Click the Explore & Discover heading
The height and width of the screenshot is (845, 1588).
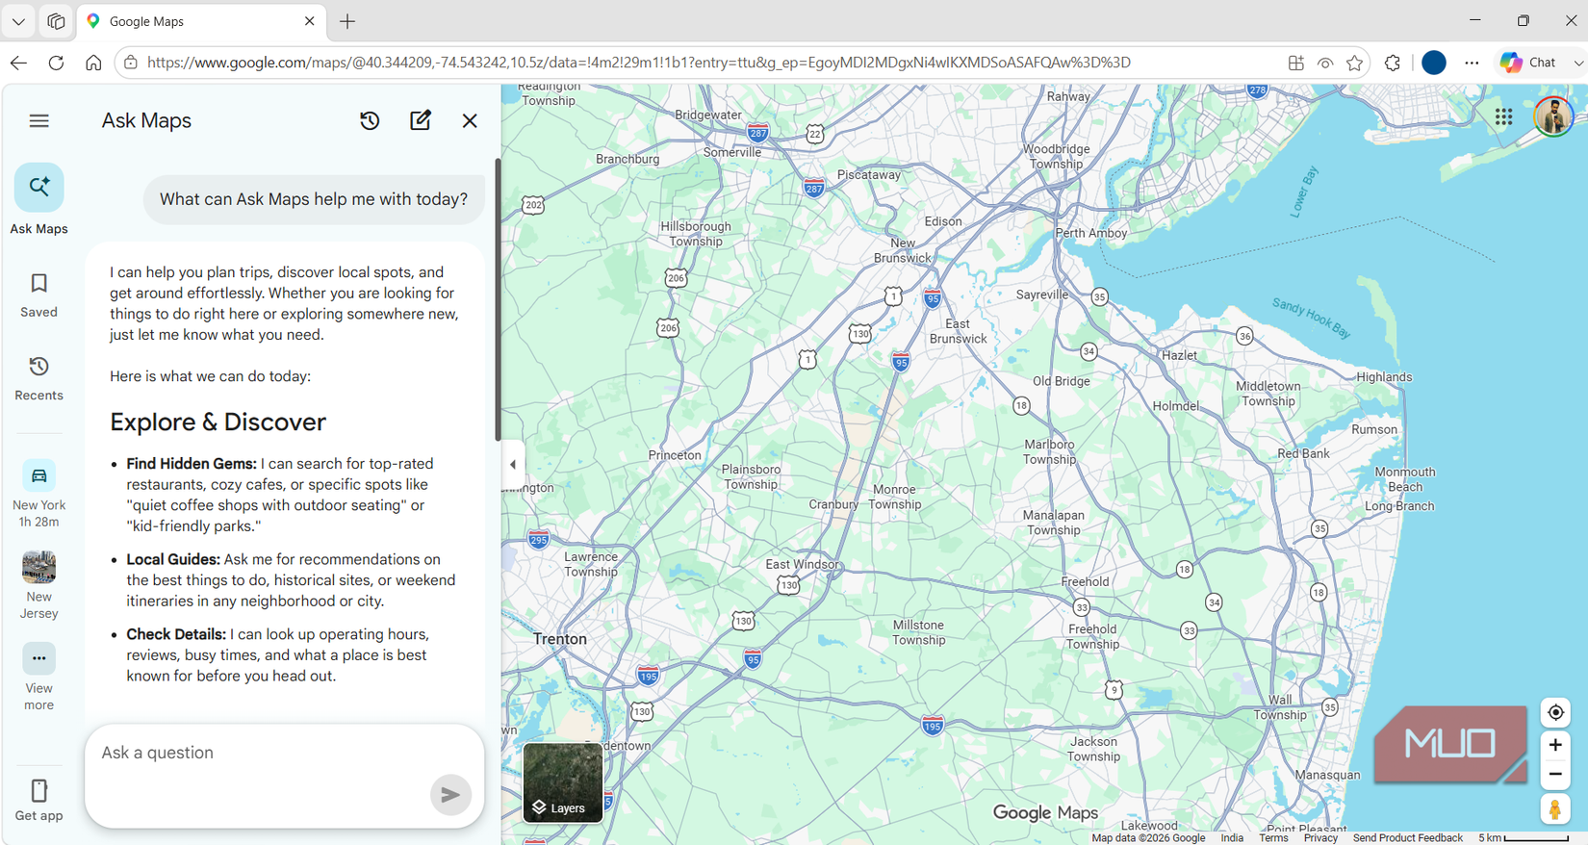[218, 422]
